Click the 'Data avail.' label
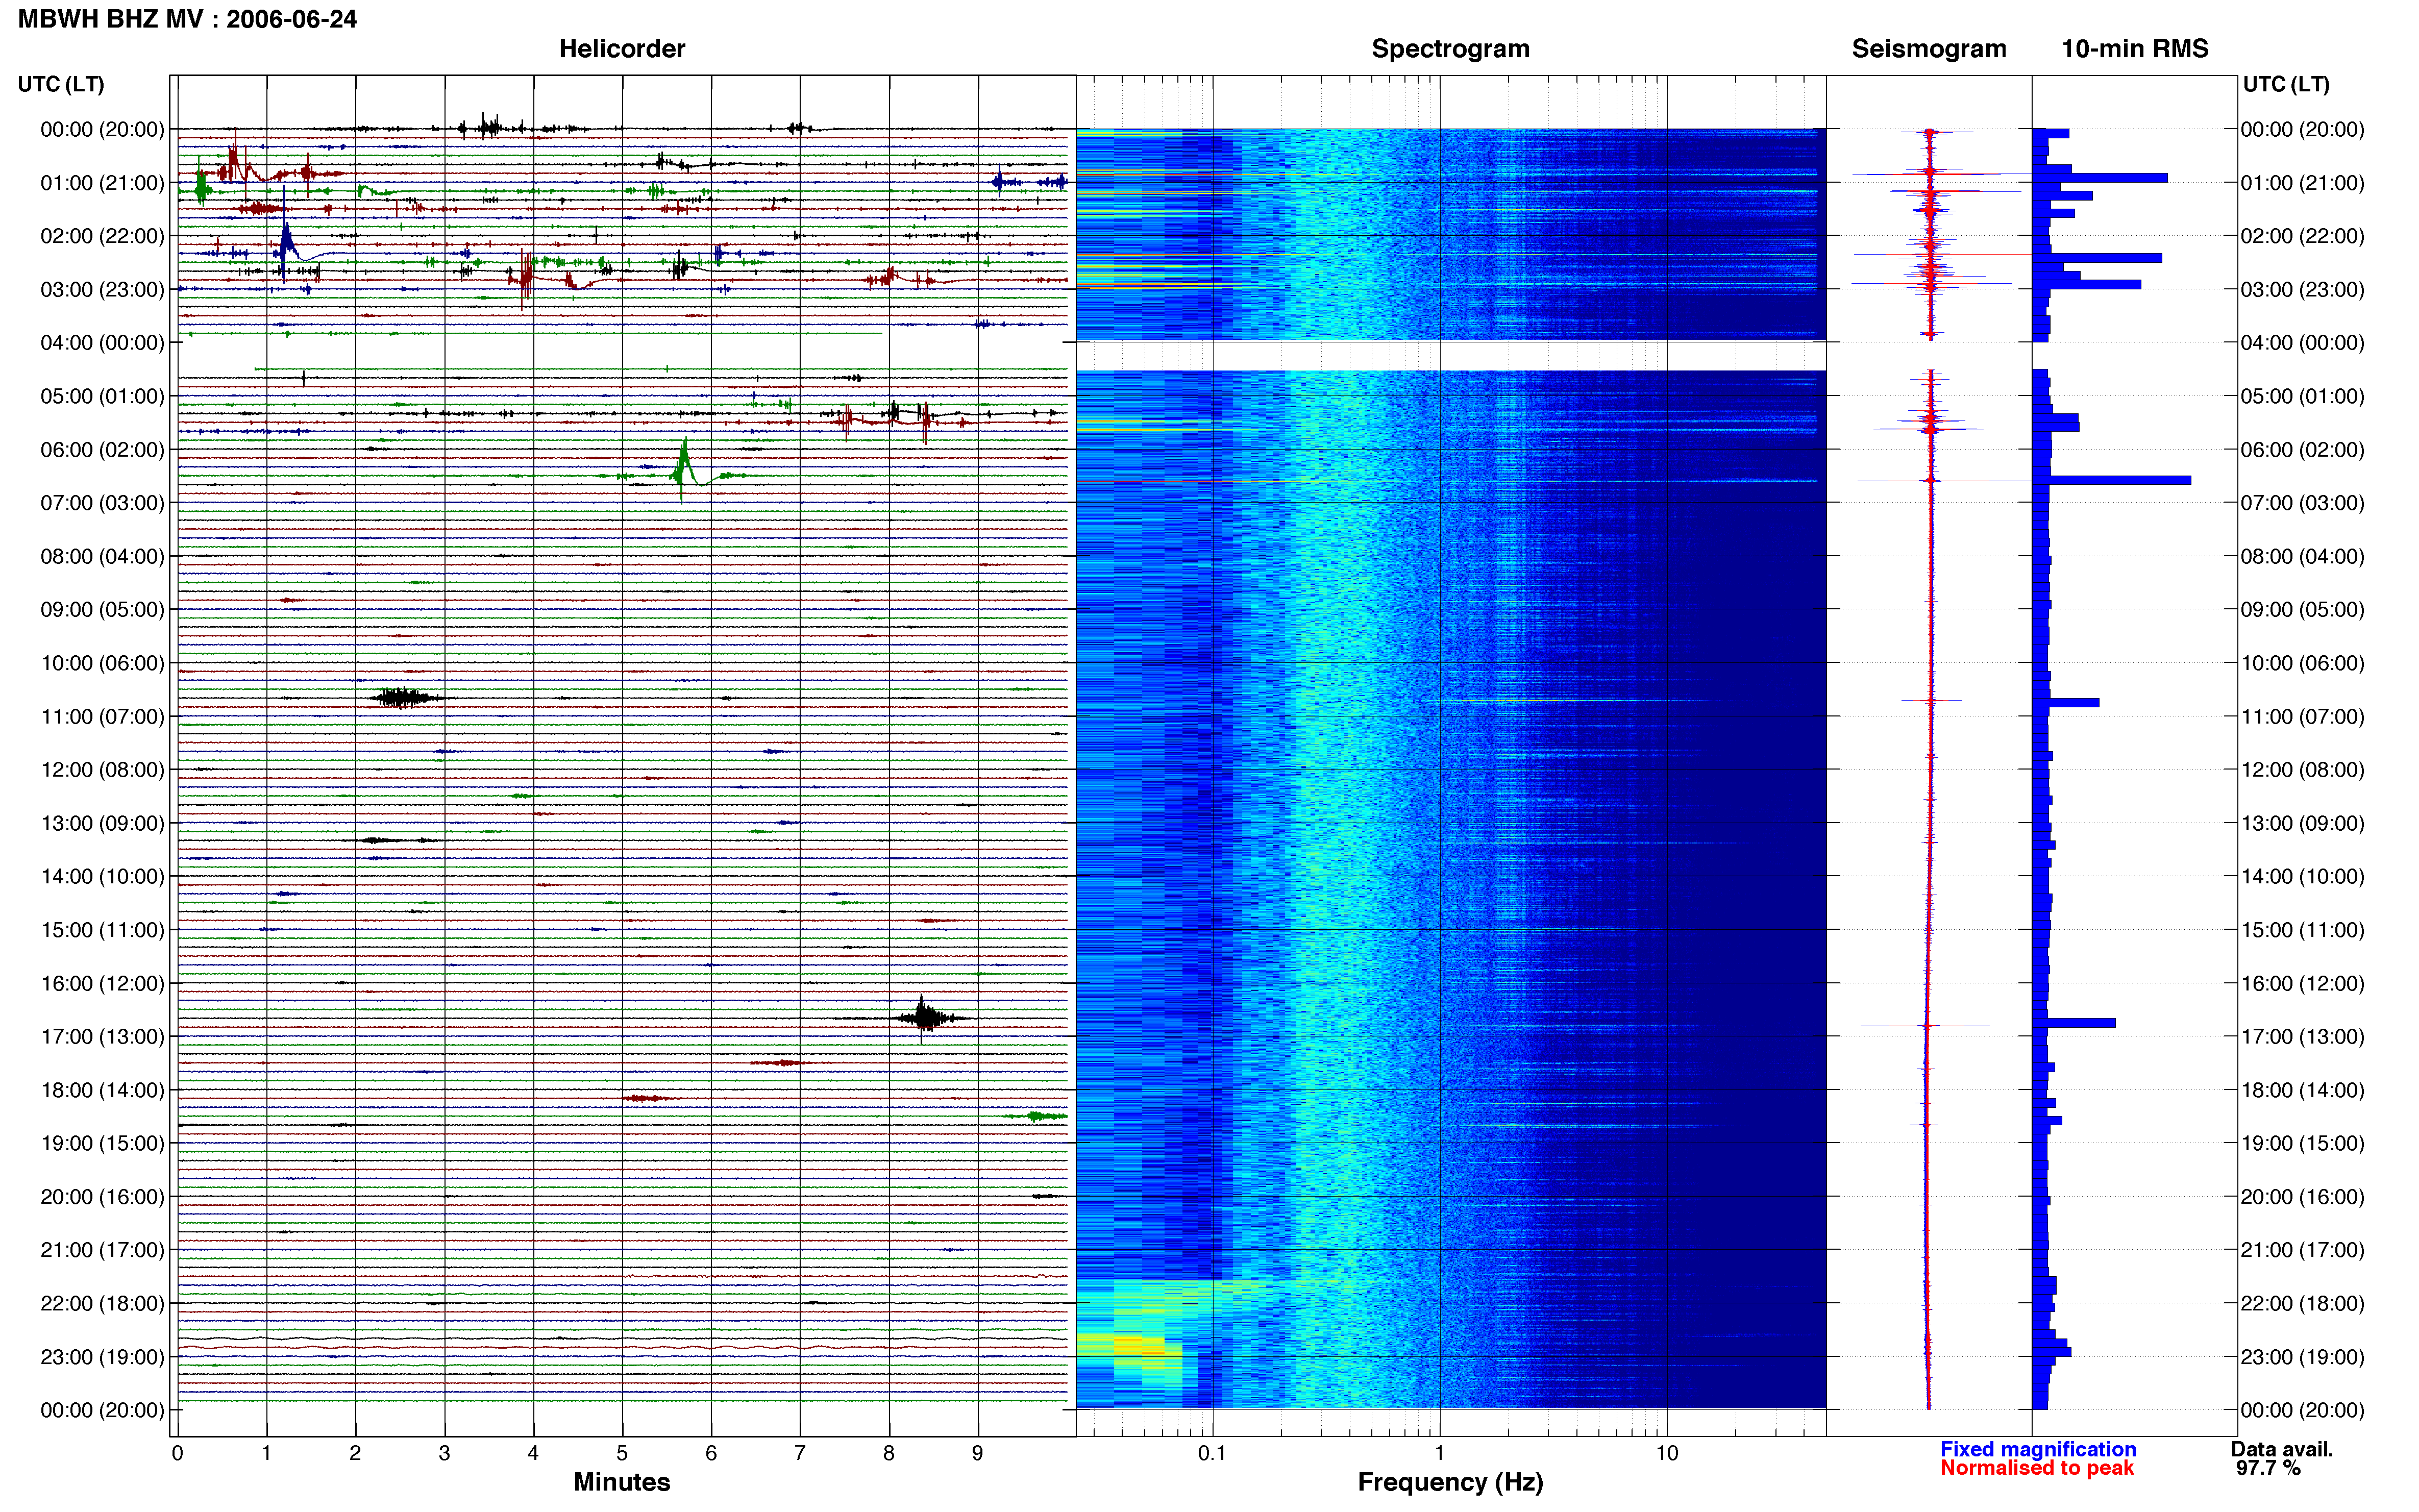 click(x=2282, y=1449)
